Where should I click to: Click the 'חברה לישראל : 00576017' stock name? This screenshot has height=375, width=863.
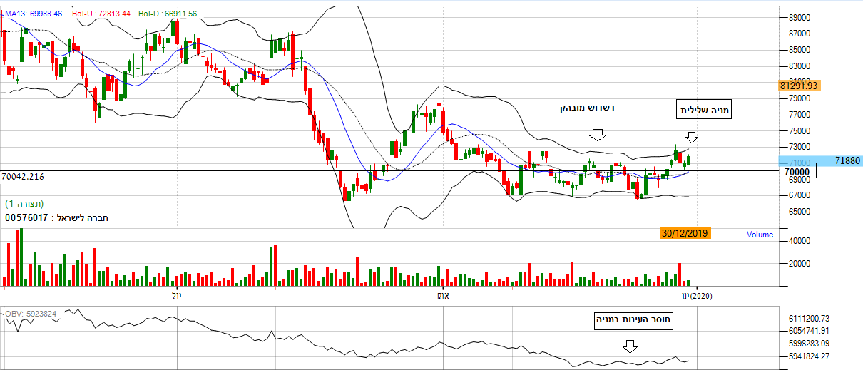point(57,218)
